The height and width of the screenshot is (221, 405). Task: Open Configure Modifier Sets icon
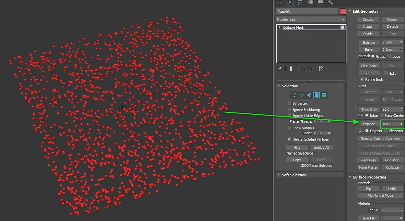click(321, 69)
